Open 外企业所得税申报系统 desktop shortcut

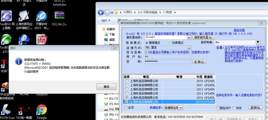pyautogui.click(x=5, y=86)
